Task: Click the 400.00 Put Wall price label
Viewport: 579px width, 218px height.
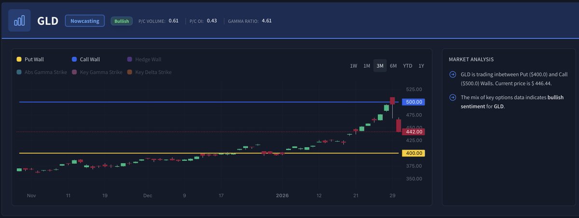Action: click(414, 153)
